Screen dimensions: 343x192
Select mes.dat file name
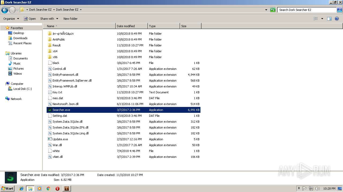click(x=58, y=98)
